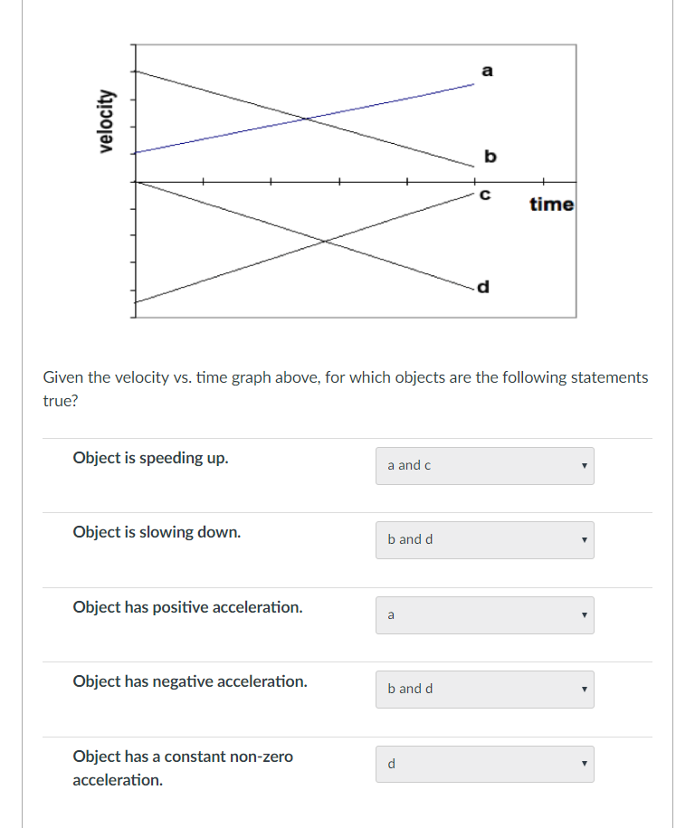The width and height of the screenshot is (676, 828).
Task: Open the 'b and d' dropdown for slowing down
Action: click(485, 539)
